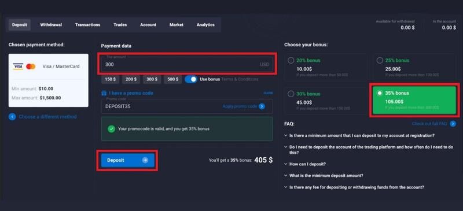Click the gift icon beside I have a promo code
The height and width of the screenshot is (211, 463).
104,93
